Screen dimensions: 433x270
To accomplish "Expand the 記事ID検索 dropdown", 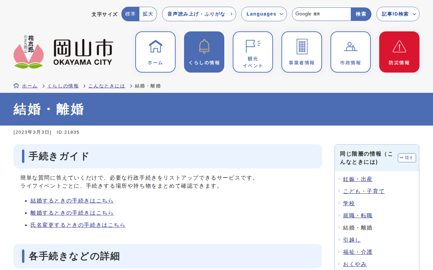I will click(398, 14).
